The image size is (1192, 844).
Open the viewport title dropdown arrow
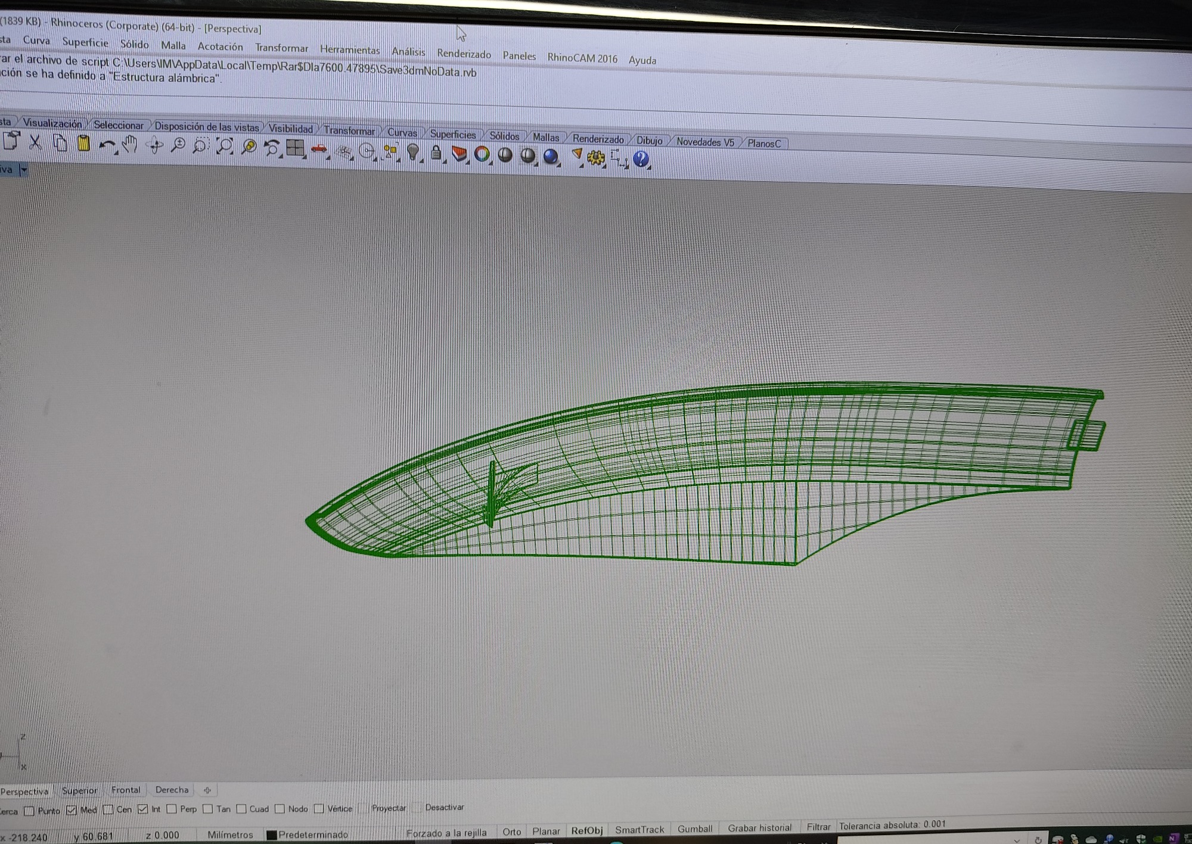[x=24, y=170]
